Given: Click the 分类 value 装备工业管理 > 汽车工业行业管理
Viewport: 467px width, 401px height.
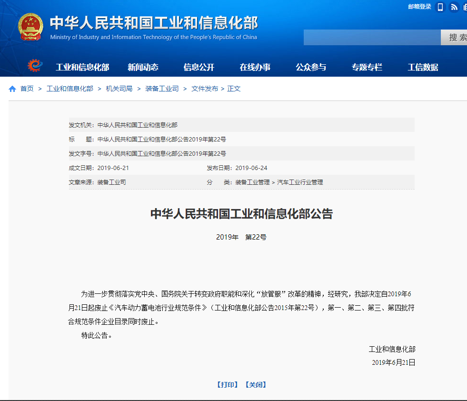Looking at the screenshot, I should pos(279,182).
